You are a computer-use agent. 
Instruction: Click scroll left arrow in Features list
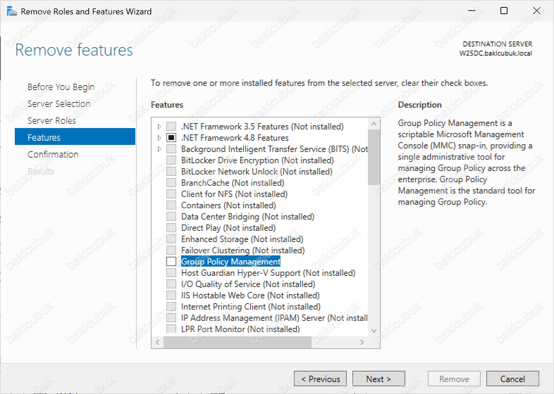coord(158,342)
